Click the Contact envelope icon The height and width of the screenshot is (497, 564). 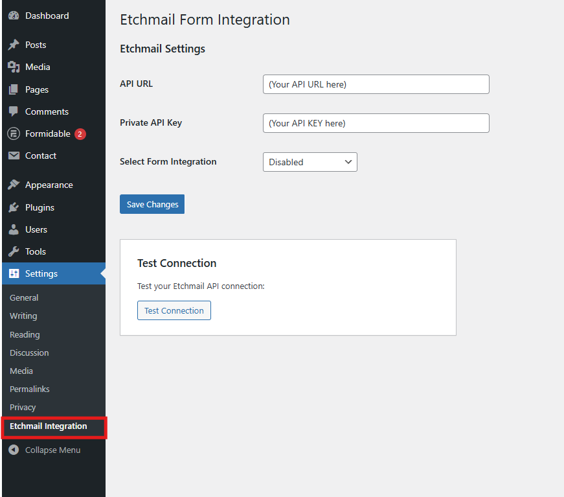[x=14, y=156]
